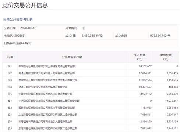Open 财通证券 温岭中华路 branch in row 买4
The width and height of the screenshot is (184, 137).
point(43,87)
